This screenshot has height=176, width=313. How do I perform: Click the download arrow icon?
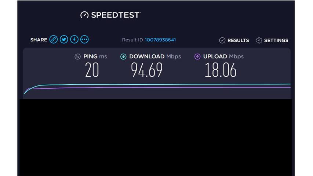(x=123, y=56)
